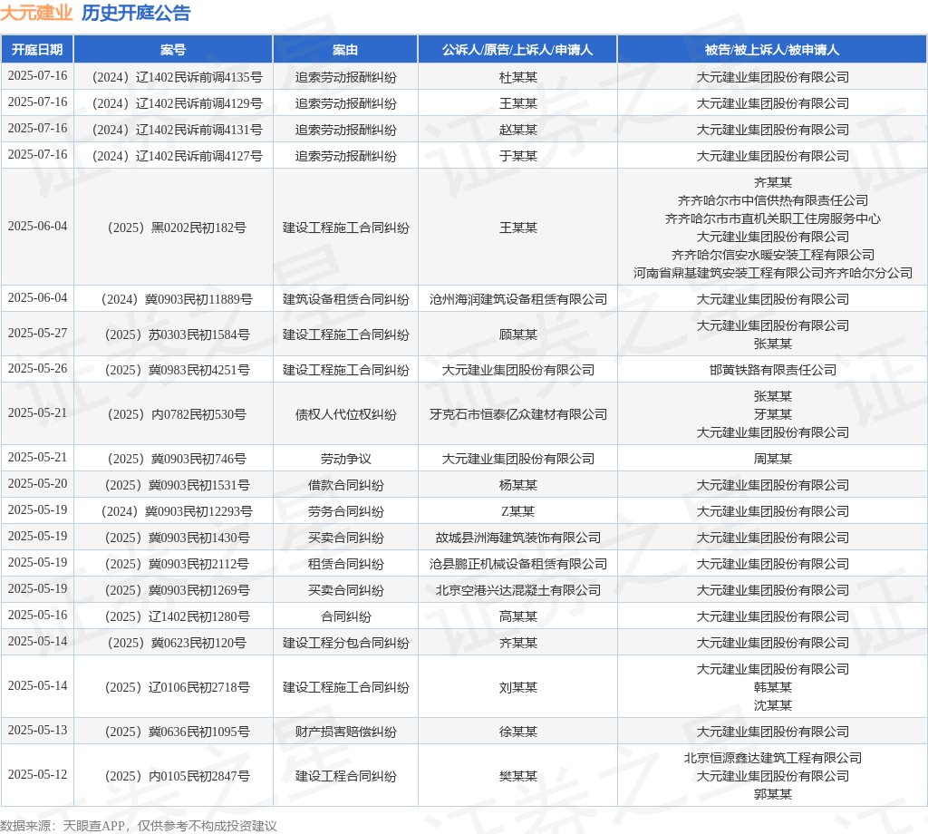Click case number 冀0903民初12293号
The height and width of the screenshot is (834, 928).
[177, 512]
